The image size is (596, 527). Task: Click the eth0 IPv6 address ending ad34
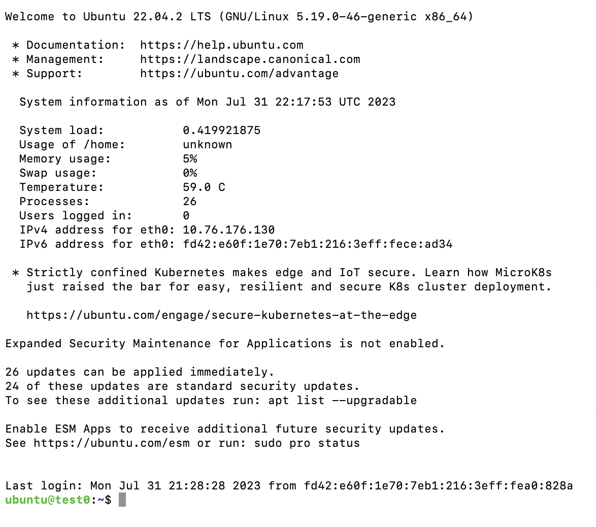[317, 244]
